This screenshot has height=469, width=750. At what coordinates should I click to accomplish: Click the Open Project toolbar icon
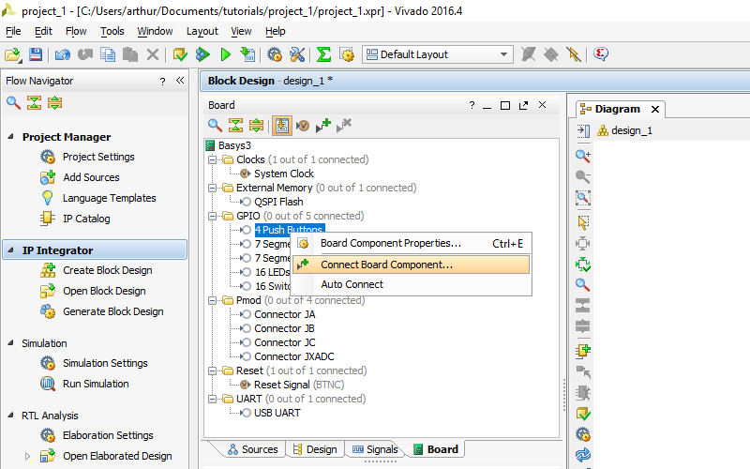point(13,54)
